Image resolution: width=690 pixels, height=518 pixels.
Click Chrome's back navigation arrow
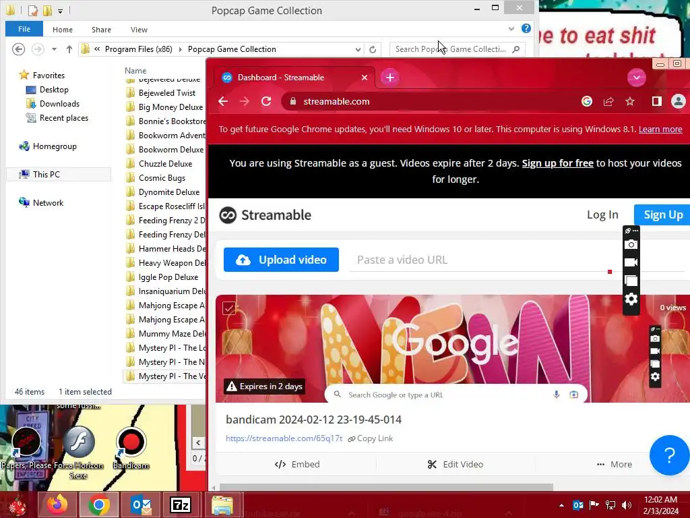coord(223,101)
